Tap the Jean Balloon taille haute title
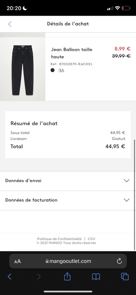 [x=71, y=53]
